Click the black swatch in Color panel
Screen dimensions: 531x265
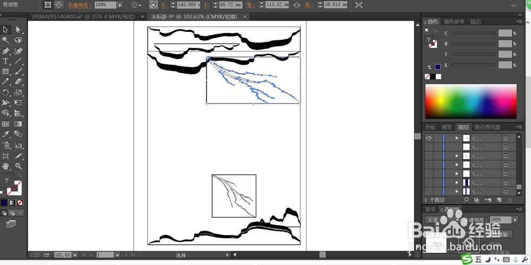[433, 76]
